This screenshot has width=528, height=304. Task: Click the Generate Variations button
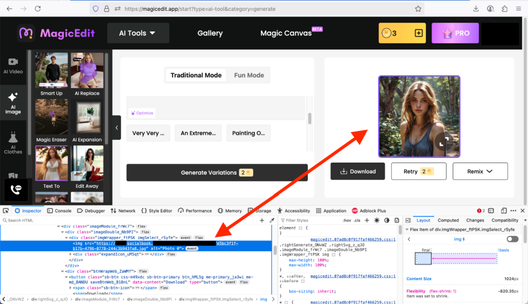(x=217, y=172)
